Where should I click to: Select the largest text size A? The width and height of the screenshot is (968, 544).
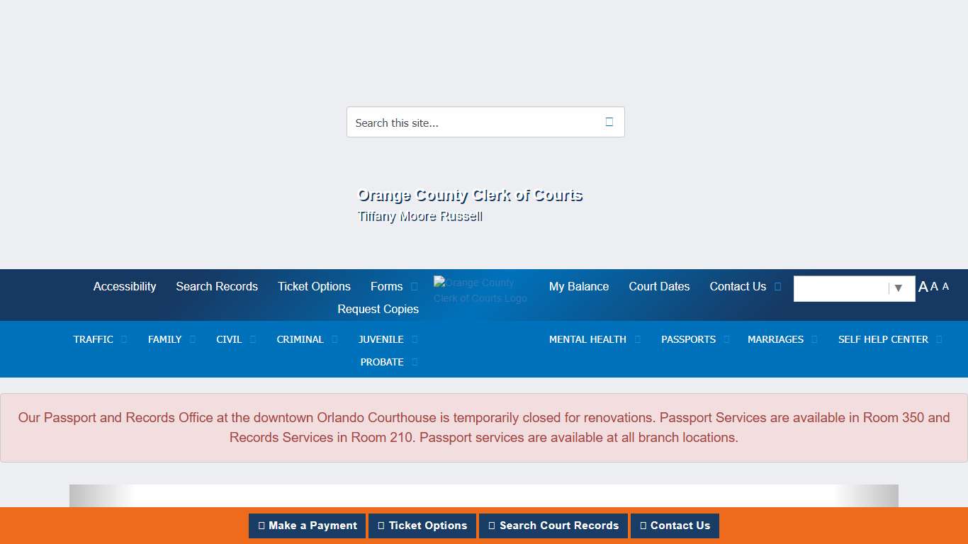pos(923,287)
